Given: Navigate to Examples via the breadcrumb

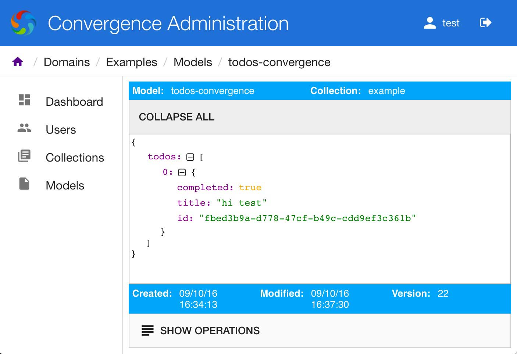Looking at the screenshot, I should (x=131, y=62).
